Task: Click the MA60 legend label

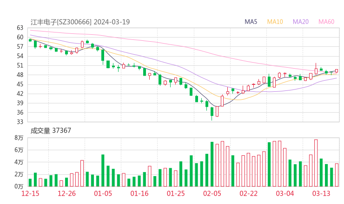Action: 326,22
